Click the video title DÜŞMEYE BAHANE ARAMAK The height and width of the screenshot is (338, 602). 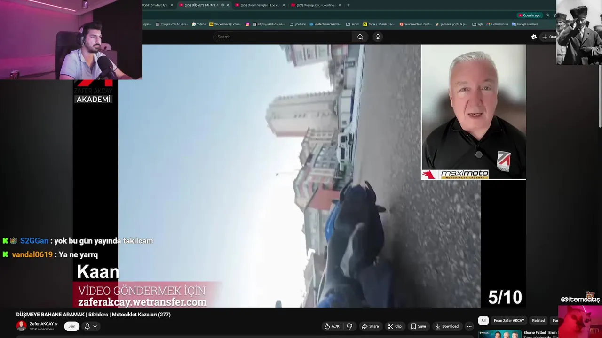tap(93, 315)
